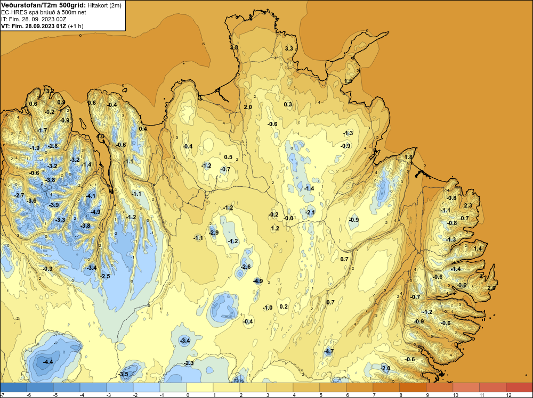Select legend swatch between 5 and 6
The image size is (533, 398).
pos(333,387)
